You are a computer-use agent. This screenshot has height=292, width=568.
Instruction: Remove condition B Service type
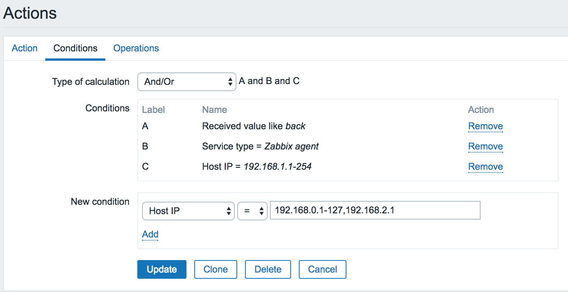[485, 146]
